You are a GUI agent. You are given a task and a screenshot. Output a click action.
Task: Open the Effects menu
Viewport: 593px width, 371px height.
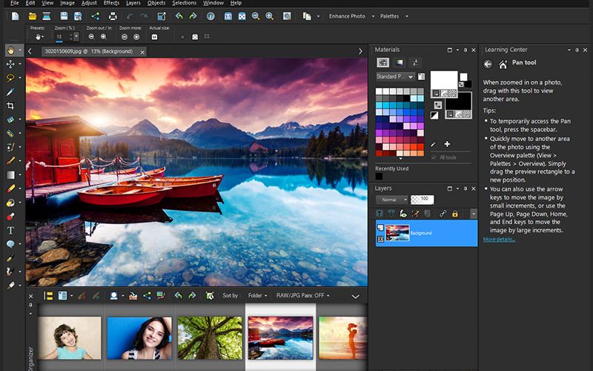(111, 3)
